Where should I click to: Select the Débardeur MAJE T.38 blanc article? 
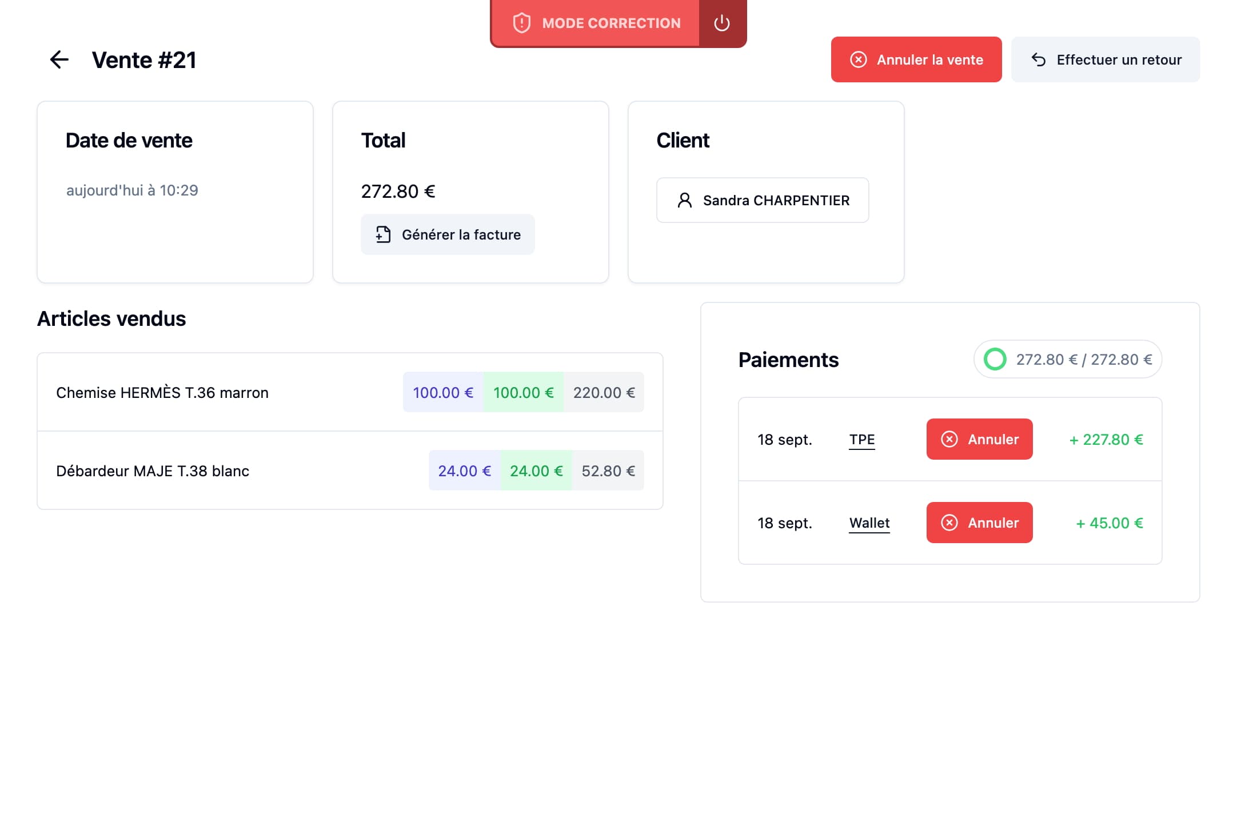click(x=153, y=471)
